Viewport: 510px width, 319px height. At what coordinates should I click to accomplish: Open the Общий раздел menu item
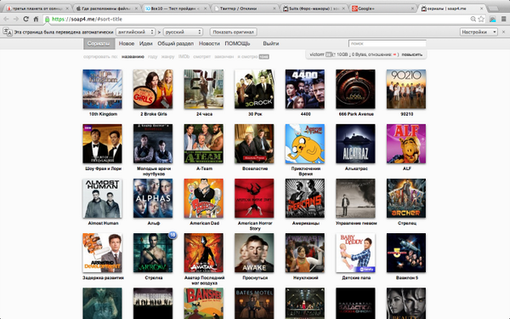(x=176, y=43)
